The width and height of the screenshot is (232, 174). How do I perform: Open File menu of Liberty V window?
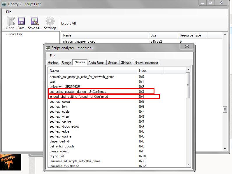9,12
